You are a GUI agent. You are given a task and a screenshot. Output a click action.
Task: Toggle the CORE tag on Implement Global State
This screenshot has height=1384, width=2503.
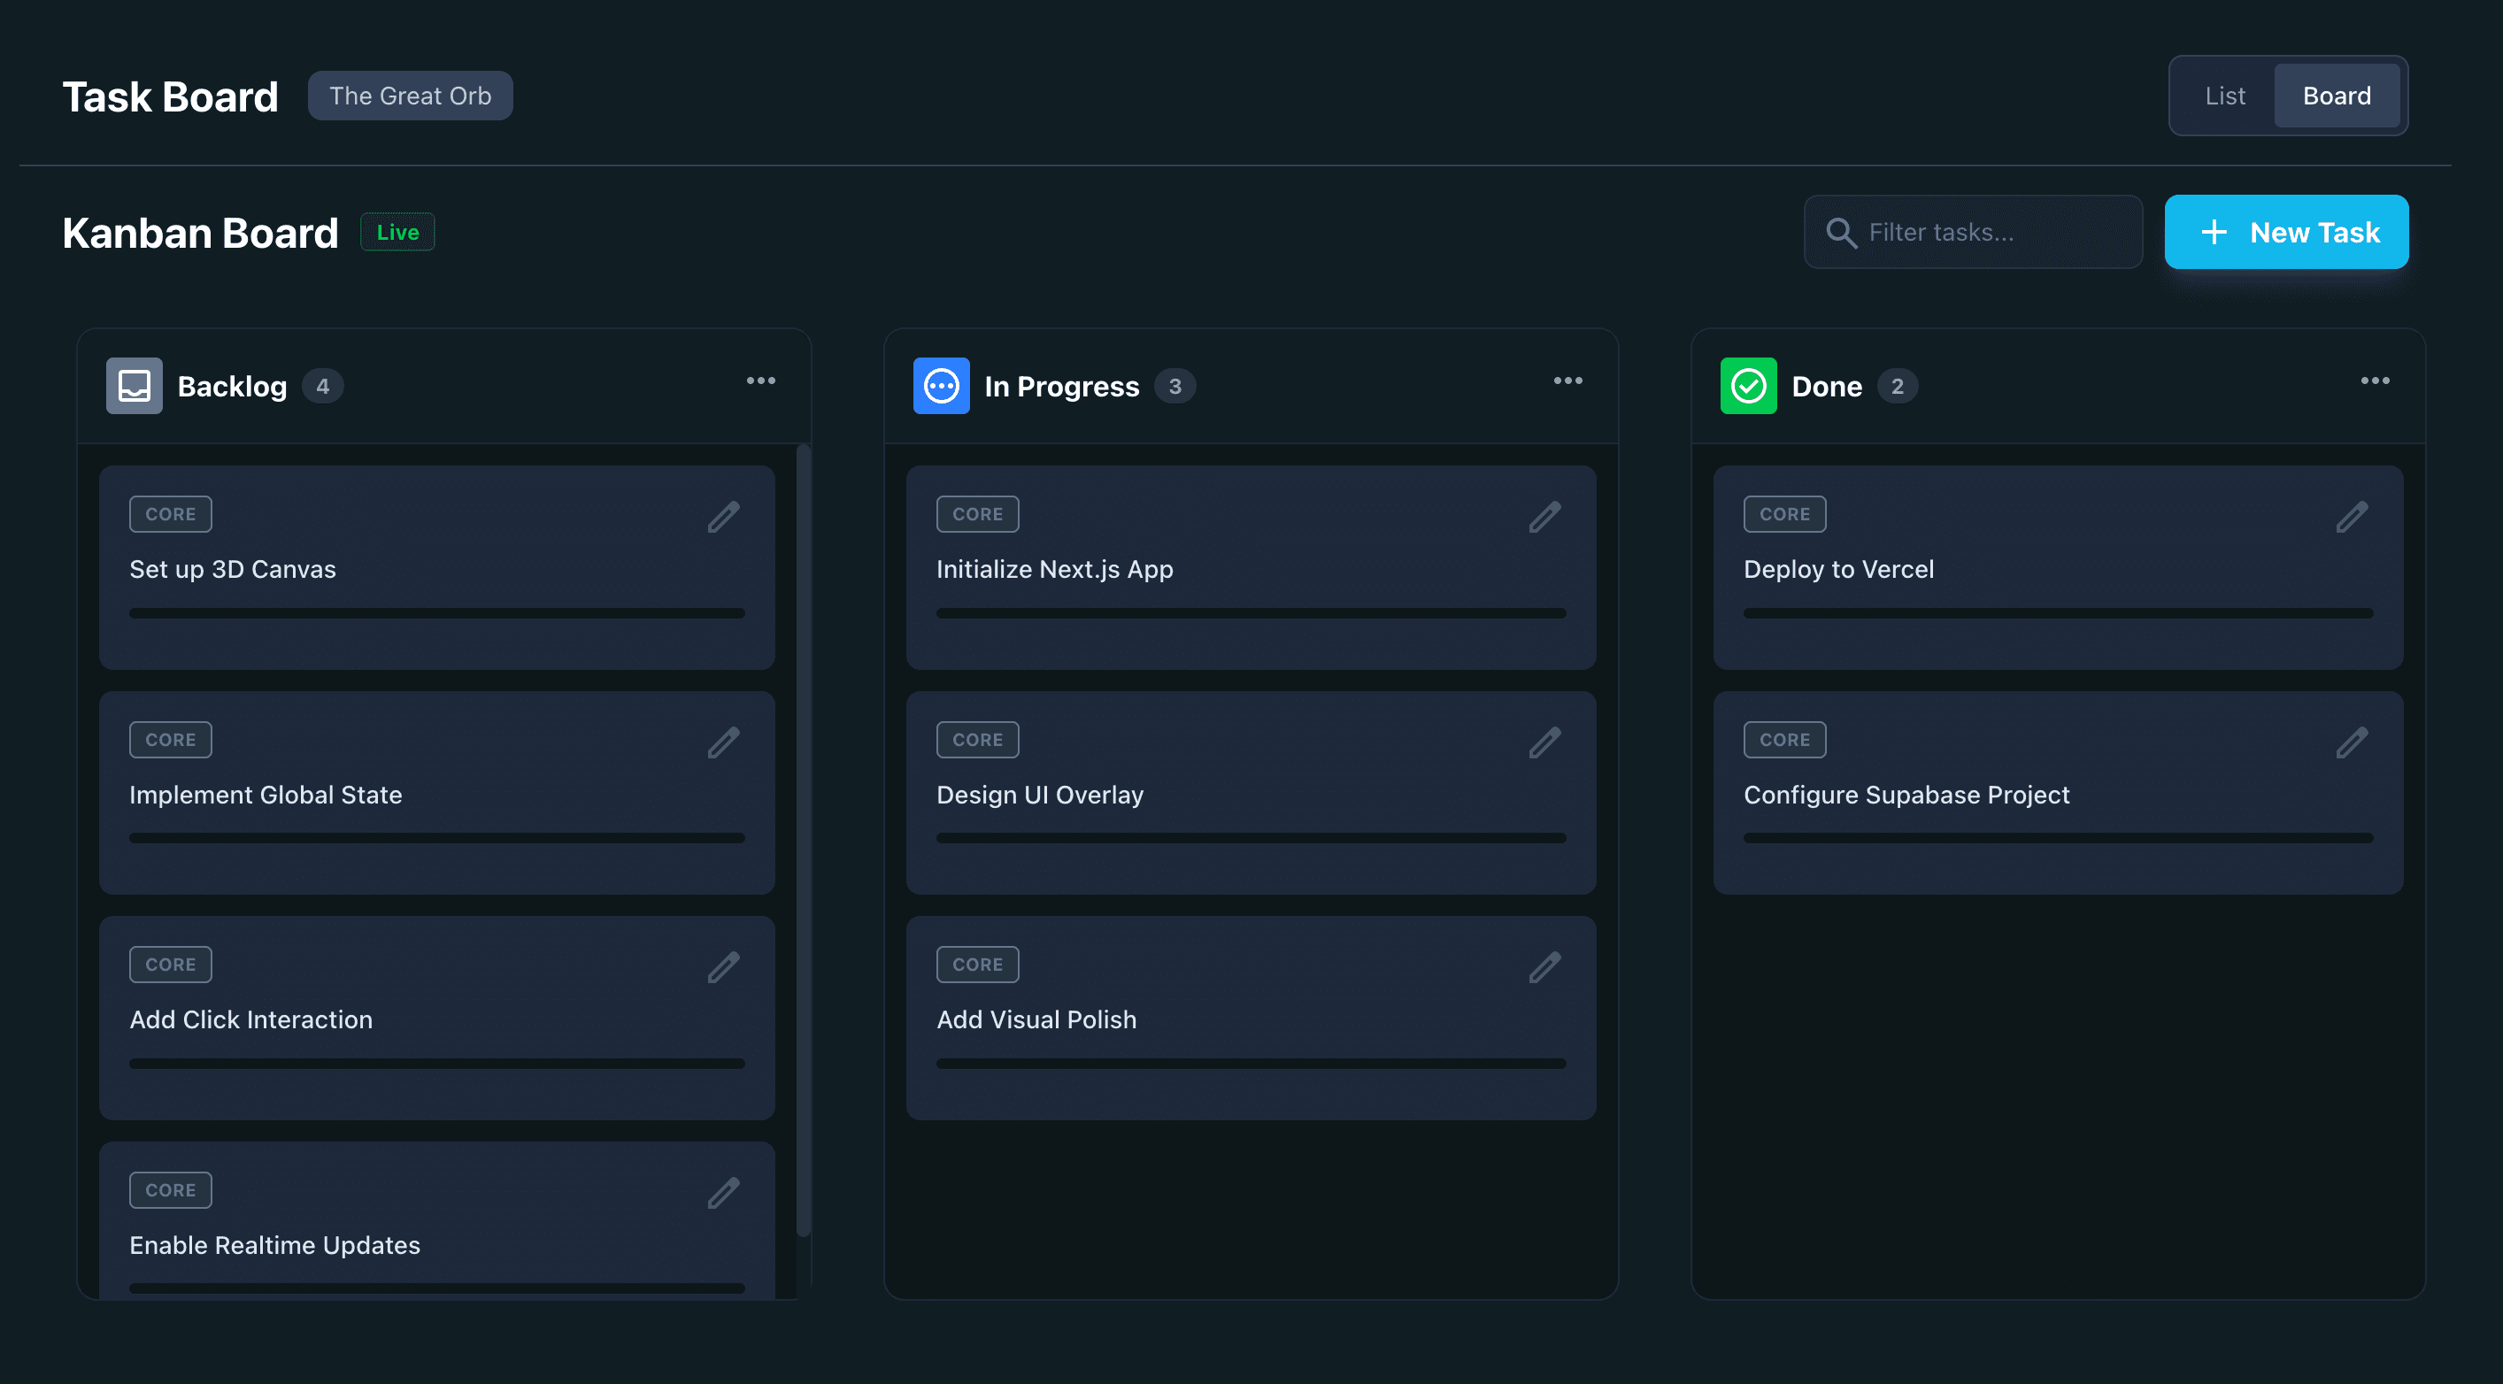(x=170, y=739)
